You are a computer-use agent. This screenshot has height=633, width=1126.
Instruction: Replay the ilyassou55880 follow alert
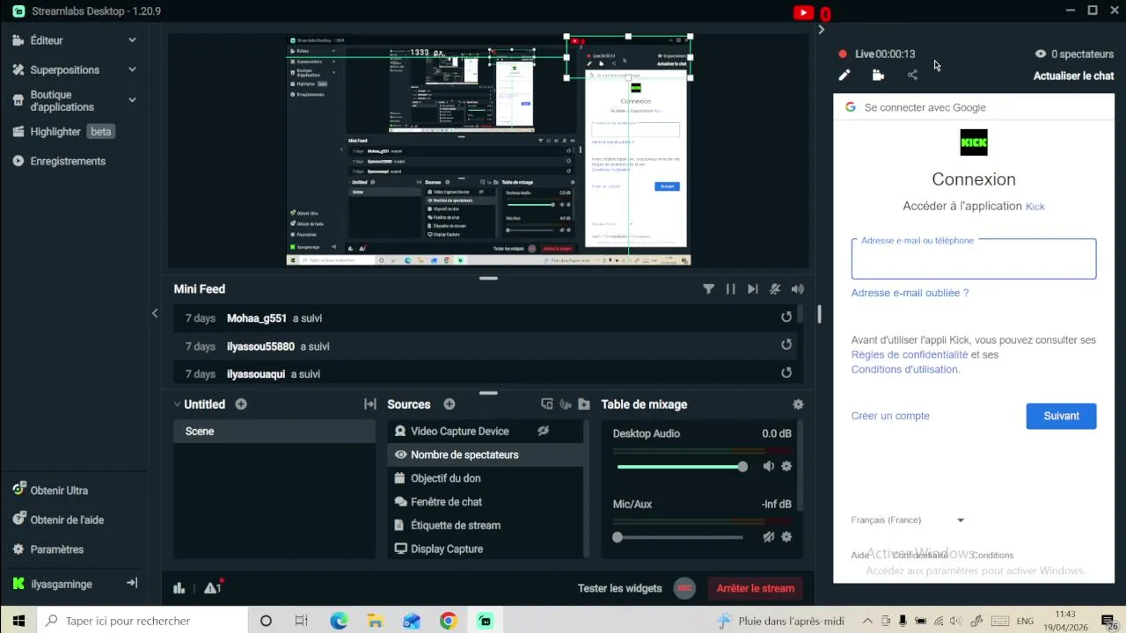[786, 346]
